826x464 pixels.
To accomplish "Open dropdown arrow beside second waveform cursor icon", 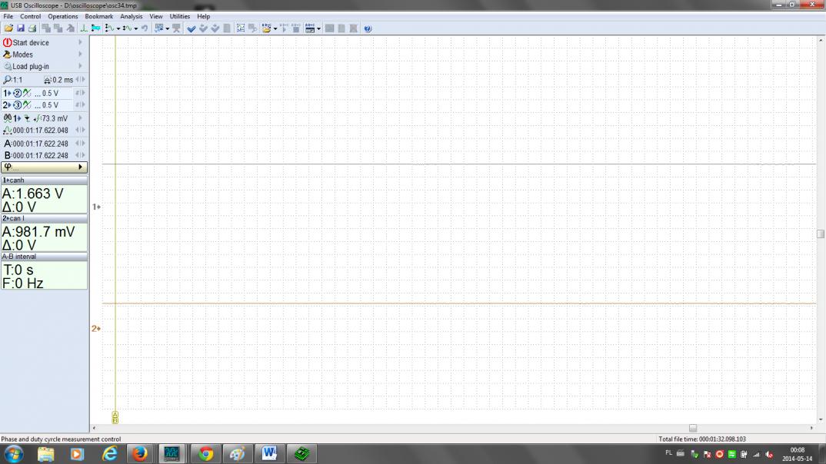I will point(136,28).
